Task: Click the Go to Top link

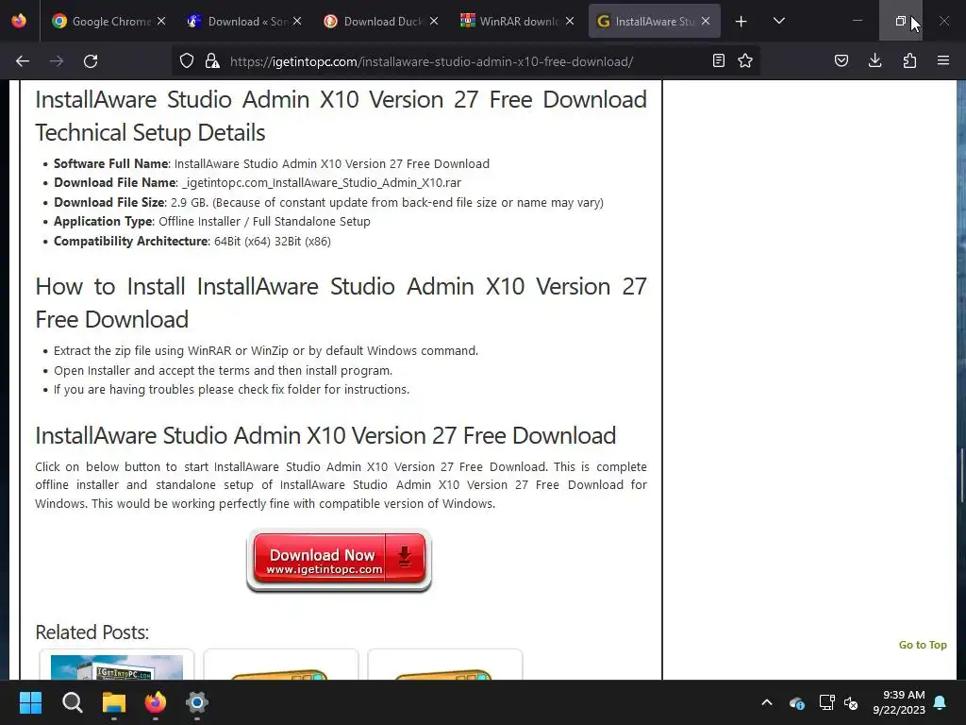Action: coord(923,645)
